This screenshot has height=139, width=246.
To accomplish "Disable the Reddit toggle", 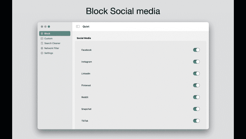I will click(196, 97).
